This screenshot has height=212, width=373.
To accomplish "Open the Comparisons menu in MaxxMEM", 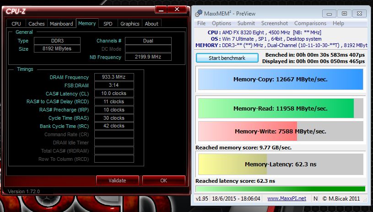I will click(x=310, y=23).
